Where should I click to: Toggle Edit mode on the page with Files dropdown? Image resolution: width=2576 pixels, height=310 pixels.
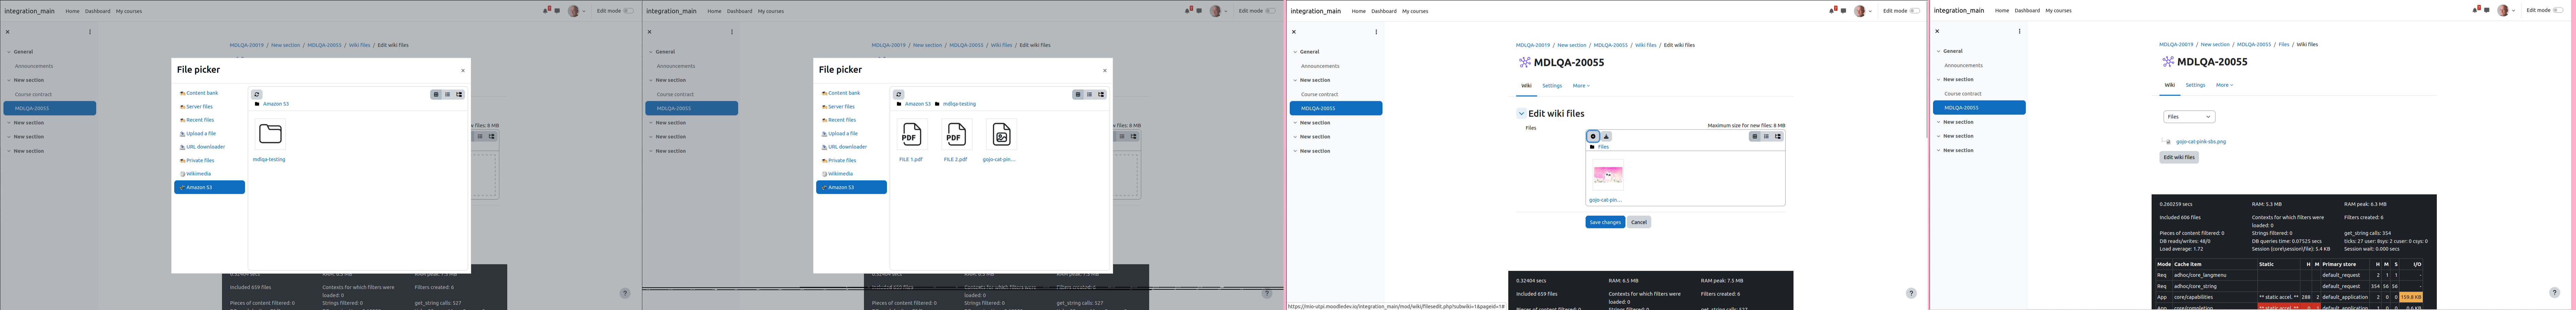2558,10
